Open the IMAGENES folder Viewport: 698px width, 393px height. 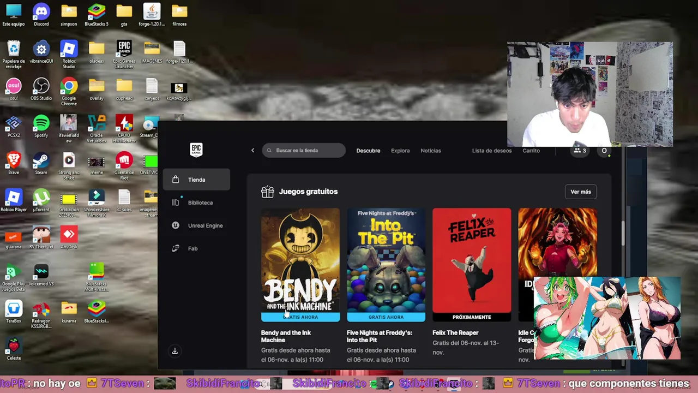[x=152, y=52]
